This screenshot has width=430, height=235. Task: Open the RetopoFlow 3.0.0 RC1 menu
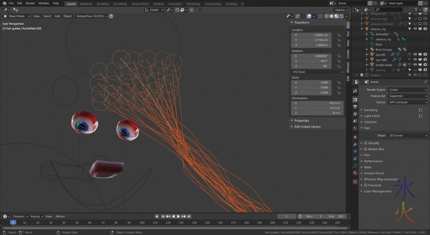coord(91,16)
